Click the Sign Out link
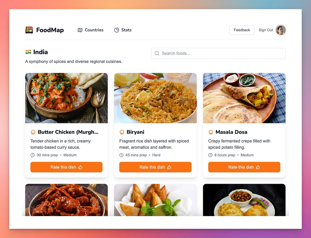Viewport: 311px width, 238px height. point(266,30)
